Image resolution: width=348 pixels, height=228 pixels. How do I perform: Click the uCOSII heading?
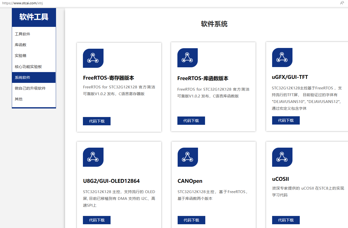tap(280, 179)
